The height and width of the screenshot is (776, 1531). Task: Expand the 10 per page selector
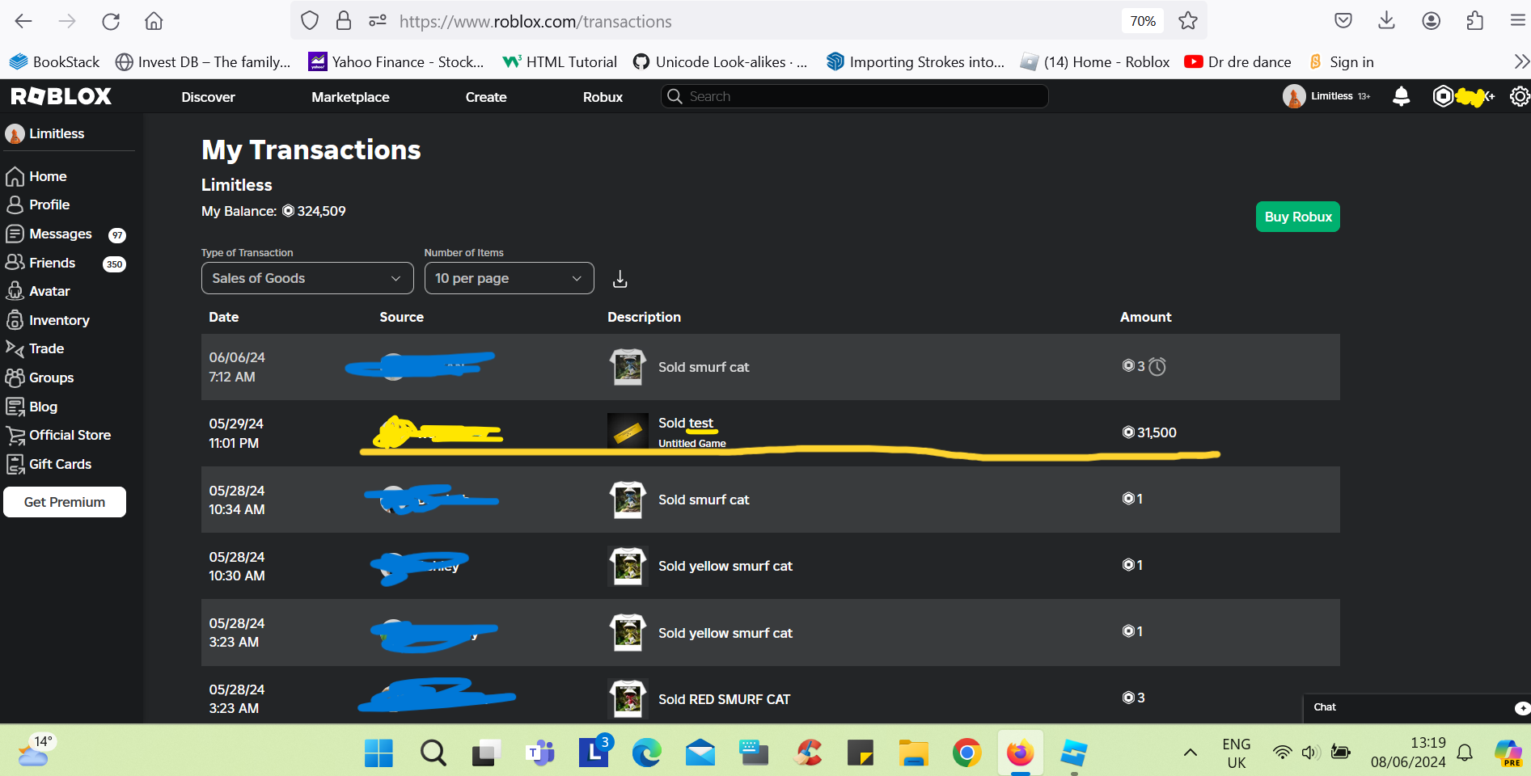pyautogui.click(x=509, y=278)
